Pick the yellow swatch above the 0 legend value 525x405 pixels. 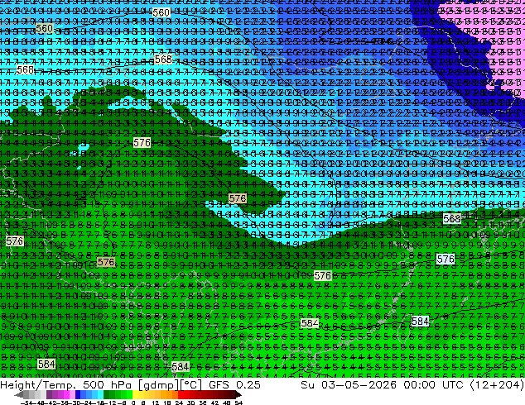(x=135, y=395)
